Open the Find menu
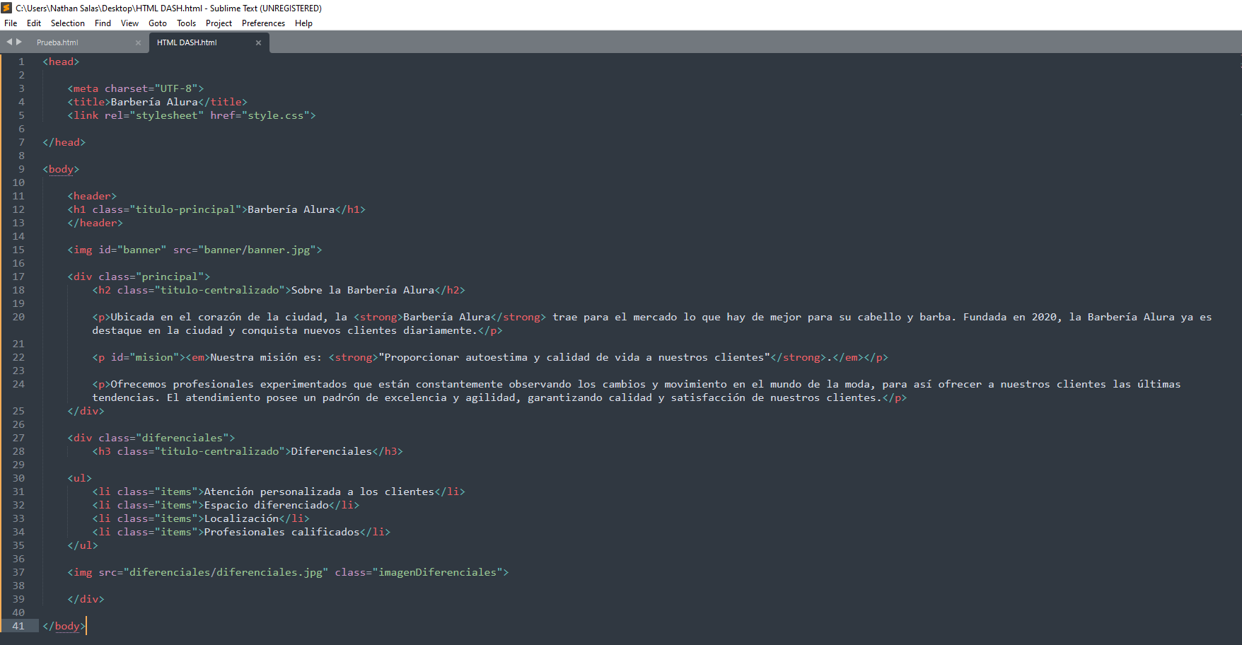The image size is (1242, 645). coord(103,23)
